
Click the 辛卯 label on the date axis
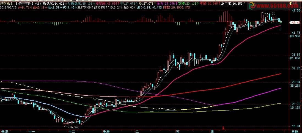pyautogui.click(x=4, y=131)
